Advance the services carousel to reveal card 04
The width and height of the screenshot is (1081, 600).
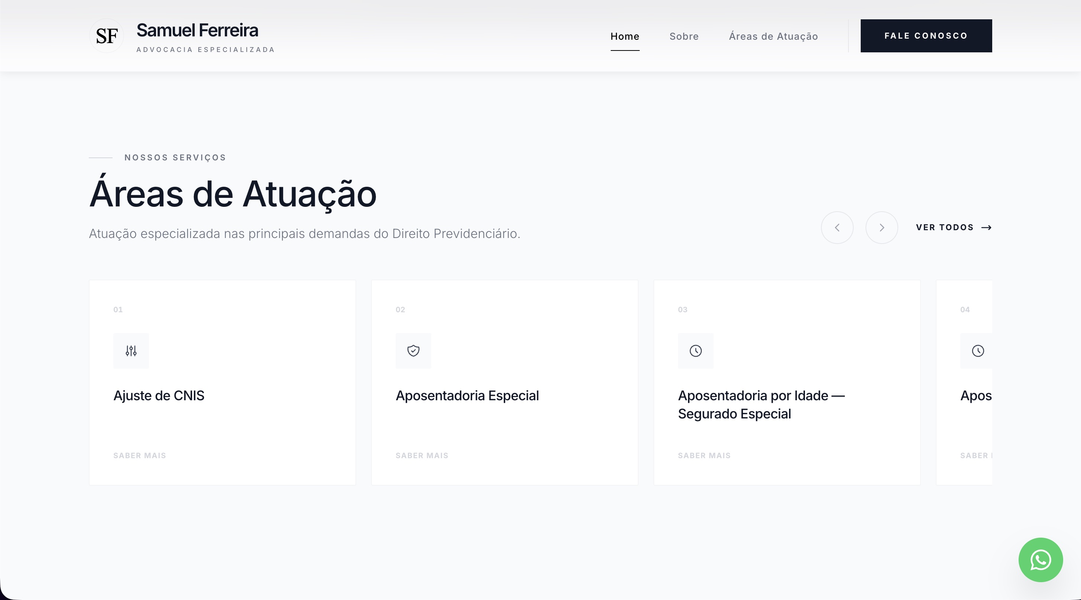click(x=882, y=227)
